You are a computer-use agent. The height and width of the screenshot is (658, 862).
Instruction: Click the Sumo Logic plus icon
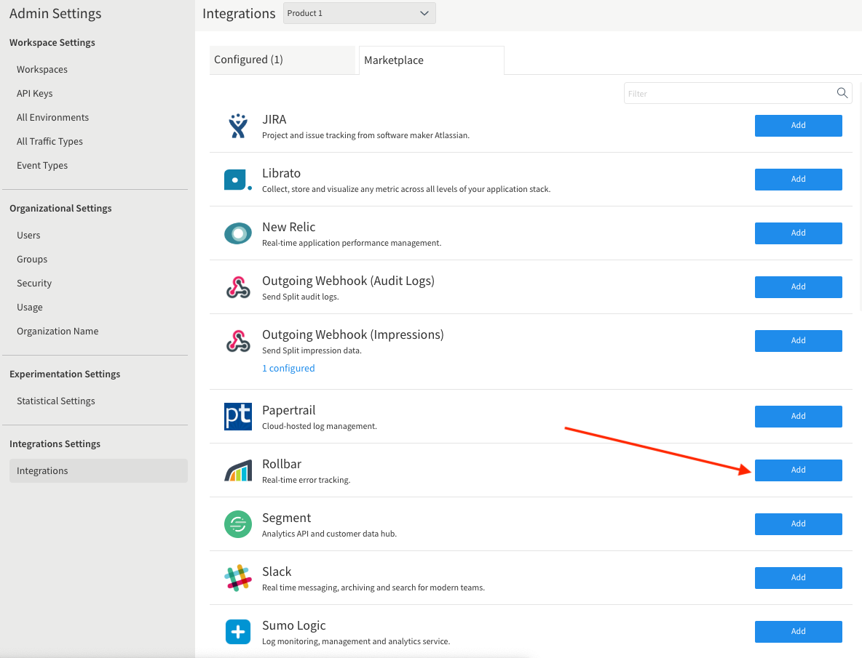click(x=238, y=632)
